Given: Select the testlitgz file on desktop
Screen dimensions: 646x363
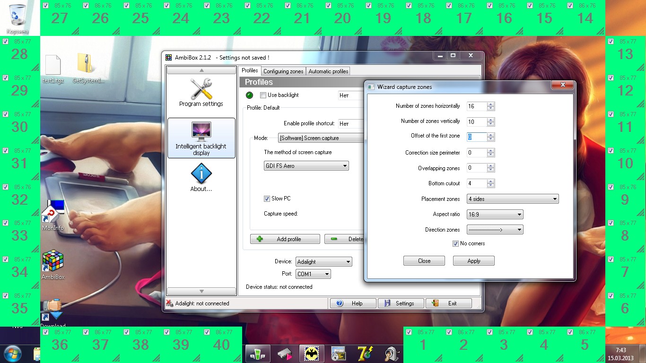Looking at the screenshot, I should pos(53,69).
